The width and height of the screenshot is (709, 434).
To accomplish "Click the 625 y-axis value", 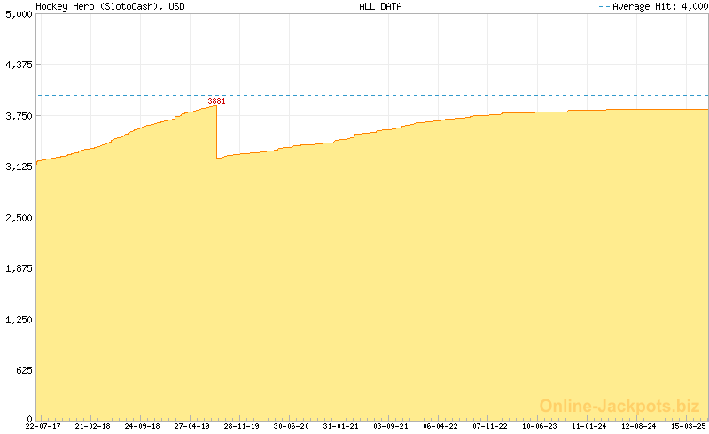I will (21, 370).
